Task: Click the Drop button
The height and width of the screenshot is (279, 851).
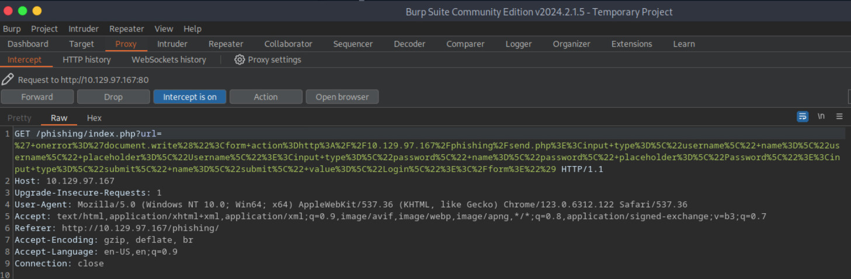Action: [x=113, y=97]
